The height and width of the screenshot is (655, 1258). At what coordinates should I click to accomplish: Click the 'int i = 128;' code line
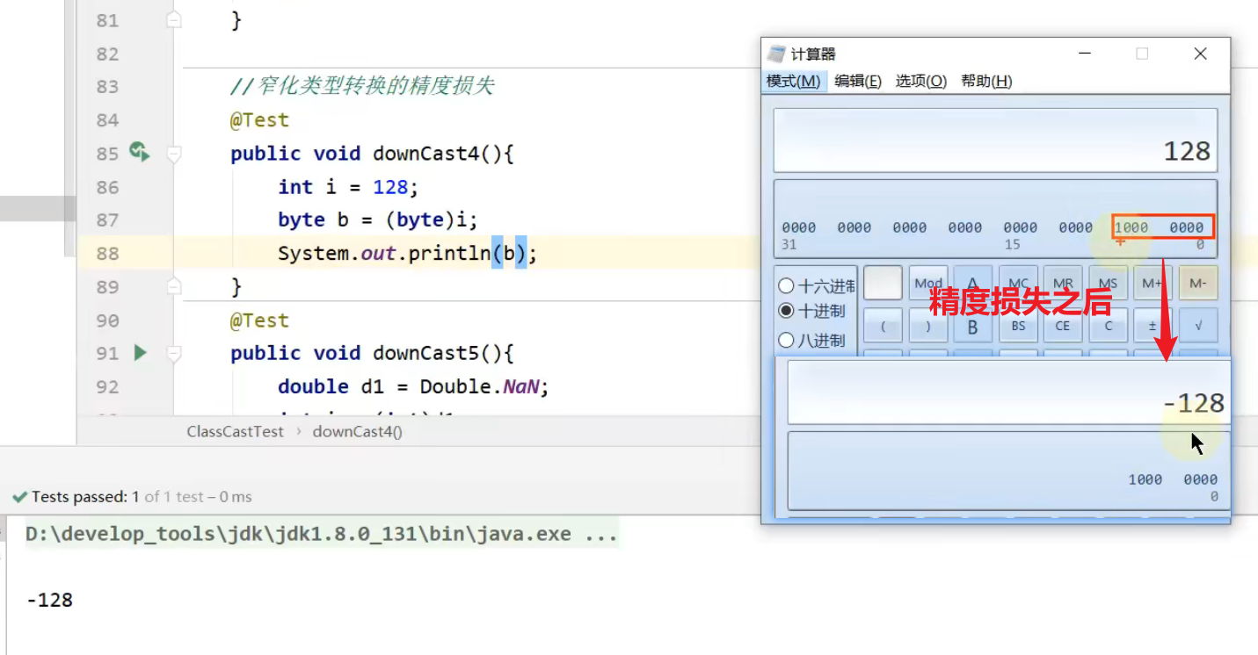(x=348, y=187)
